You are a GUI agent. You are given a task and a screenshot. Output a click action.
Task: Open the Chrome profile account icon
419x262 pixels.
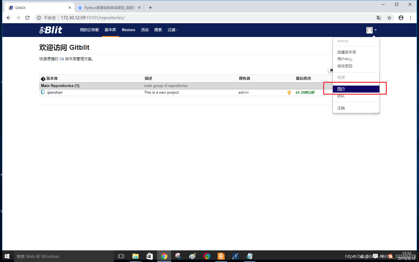pos(401,18)
